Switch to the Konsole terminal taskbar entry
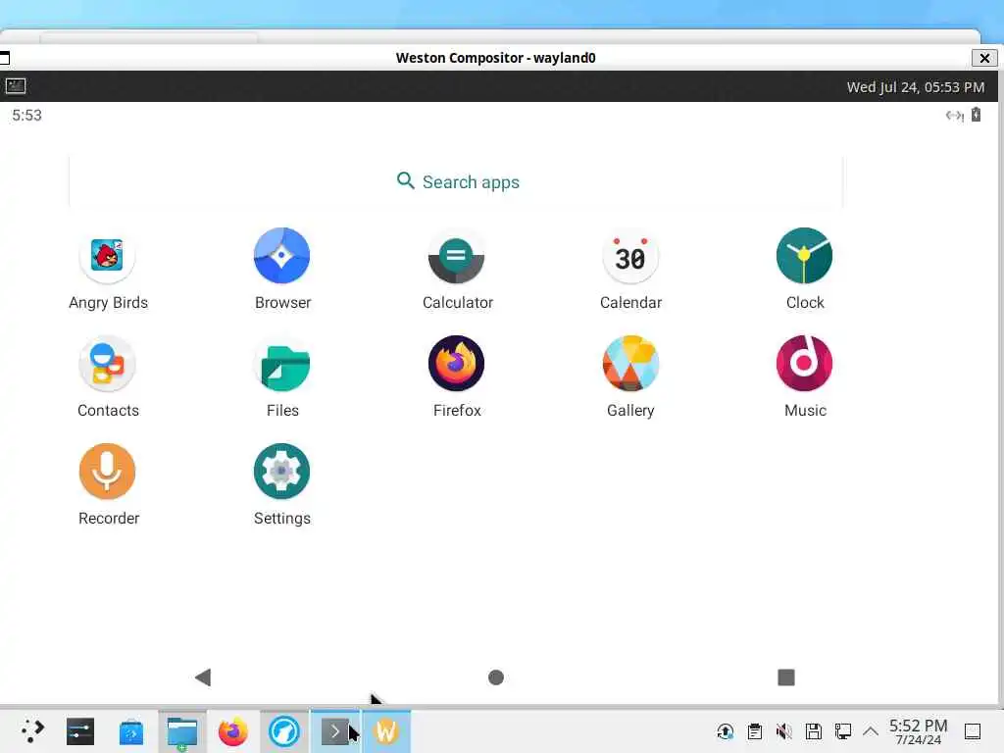 tap(335, 731)
